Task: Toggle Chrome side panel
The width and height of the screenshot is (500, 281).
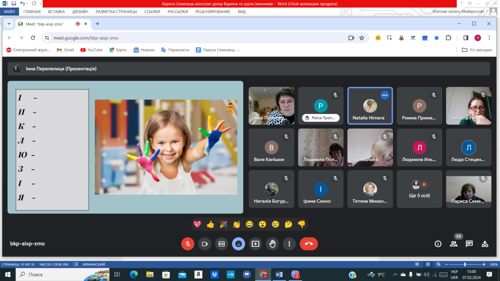Action: [466, 38]
